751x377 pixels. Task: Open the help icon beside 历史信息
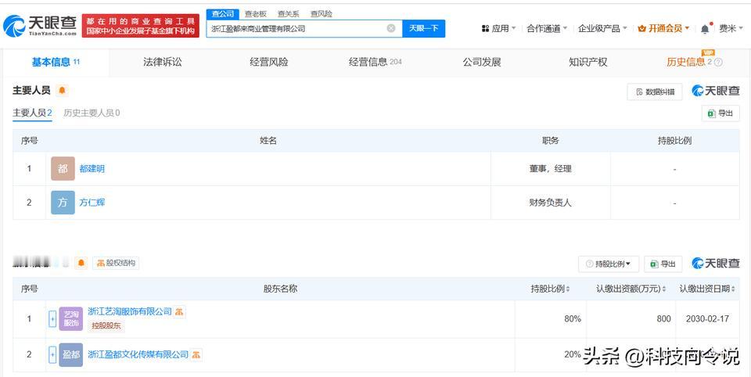[x=718, y=63]
